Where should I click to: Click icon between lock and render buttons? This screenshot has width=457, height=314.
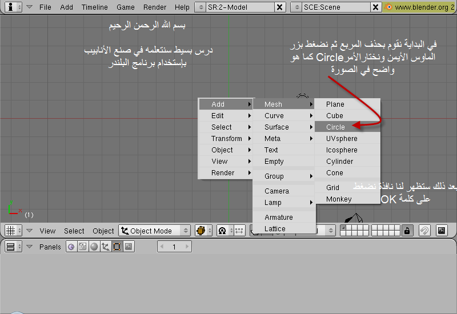click(424, 231)
